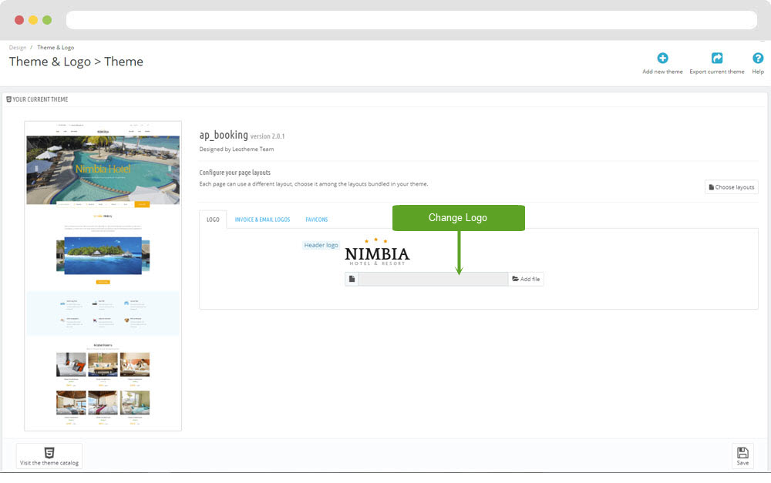Click the Your Current Theme panel icon

8,99
